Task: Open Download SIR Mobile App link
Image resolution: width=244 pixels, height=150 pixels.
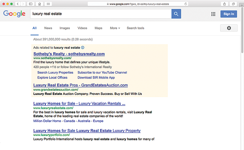Action: 96,78
